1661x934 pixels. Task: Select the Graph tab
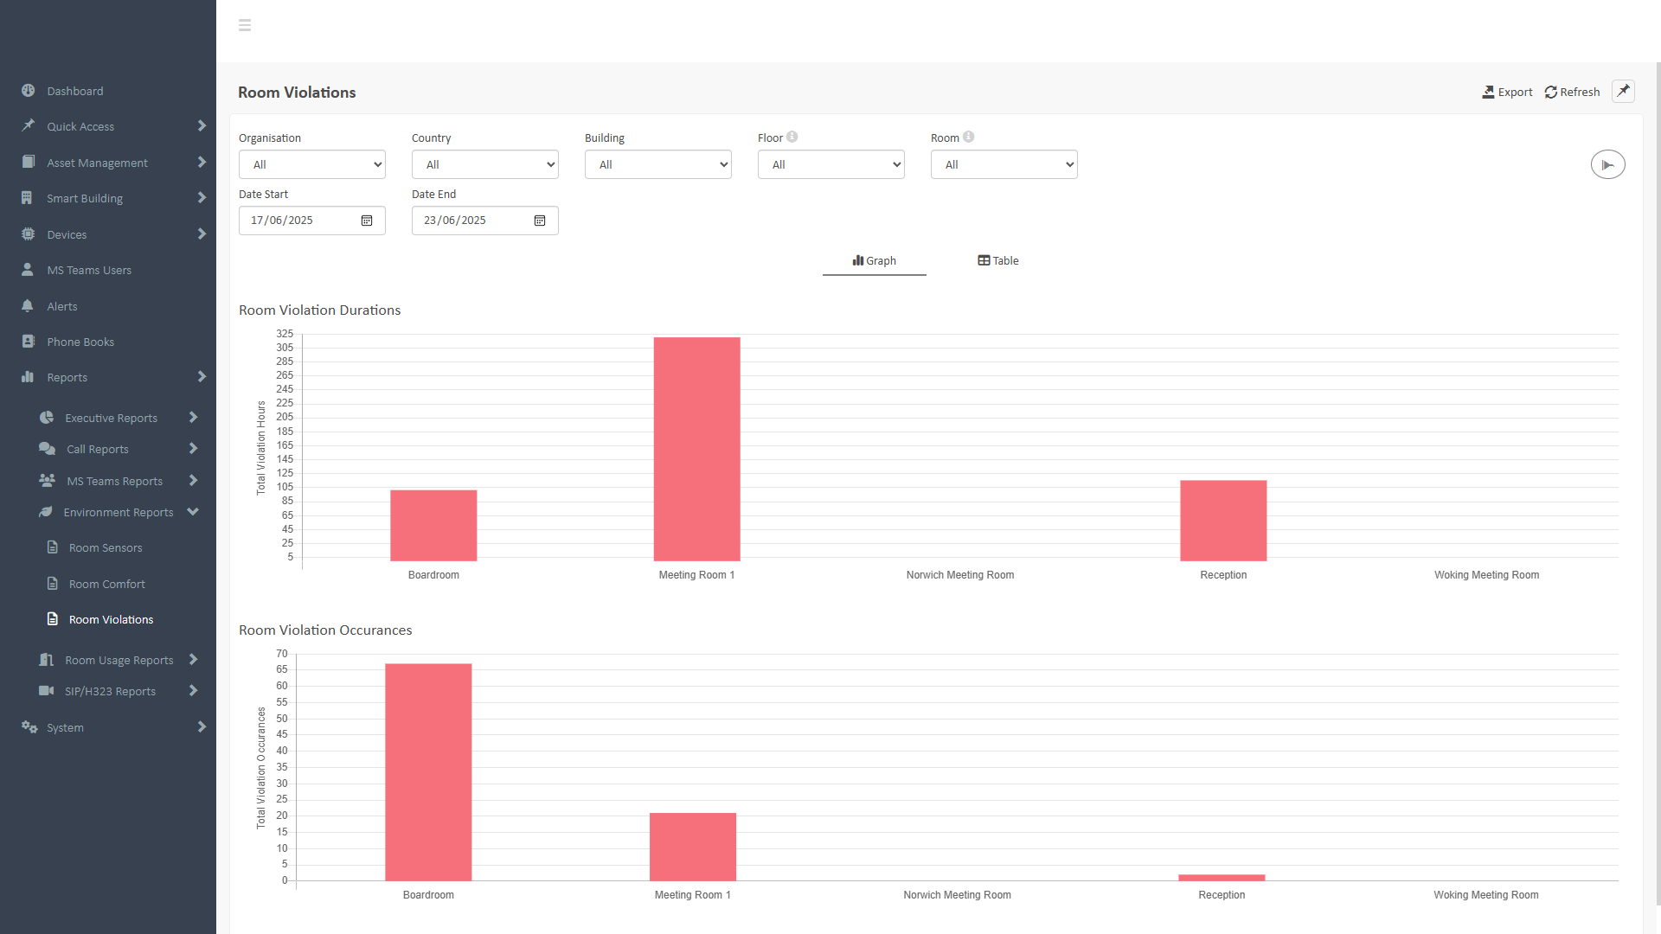pyautogui.click(x=874, y=260)
